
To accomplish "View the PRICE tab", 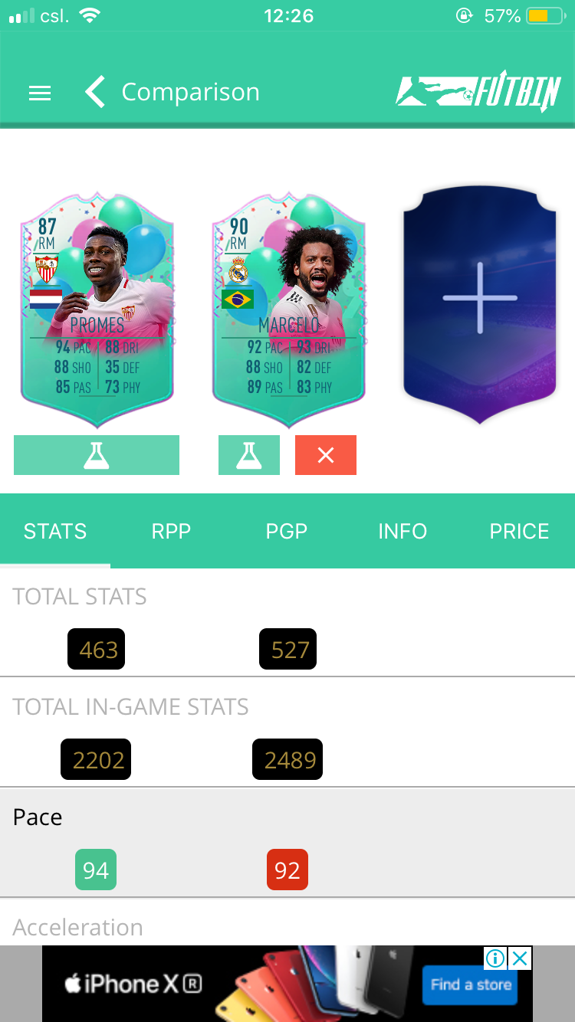I will (x=519, y=531).
